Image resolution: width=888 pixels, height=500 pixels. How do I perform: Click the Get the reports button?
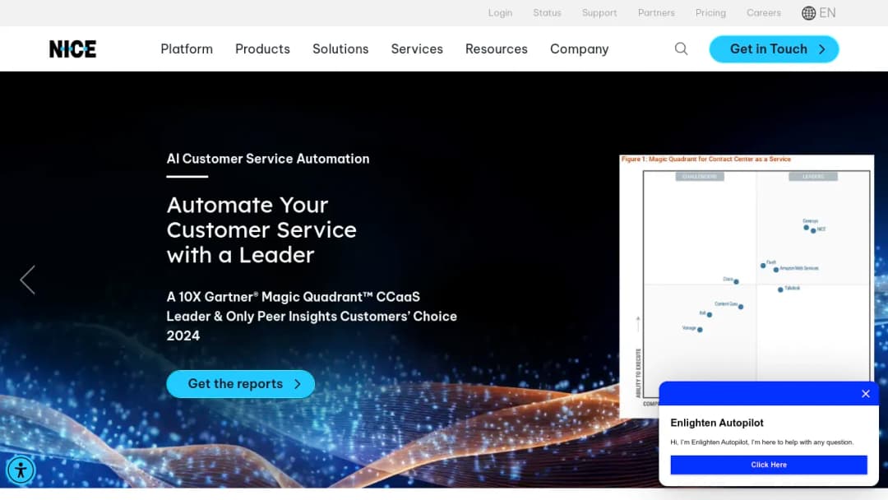240,384
